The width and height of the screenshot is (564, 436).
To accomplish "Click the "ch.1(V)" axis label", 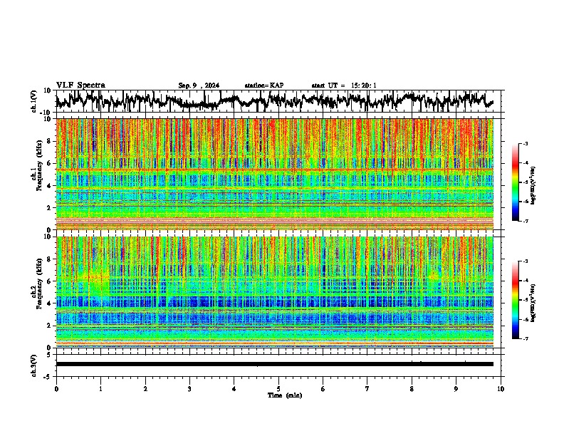I will click(34, 101).
